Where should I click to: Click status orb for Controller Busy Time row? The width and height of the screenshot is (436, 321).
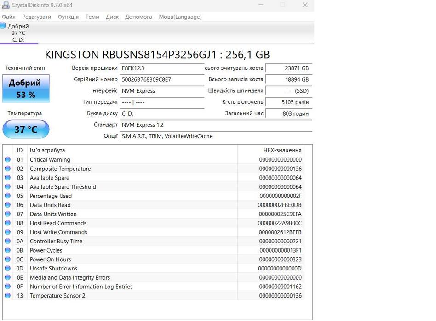7,241
